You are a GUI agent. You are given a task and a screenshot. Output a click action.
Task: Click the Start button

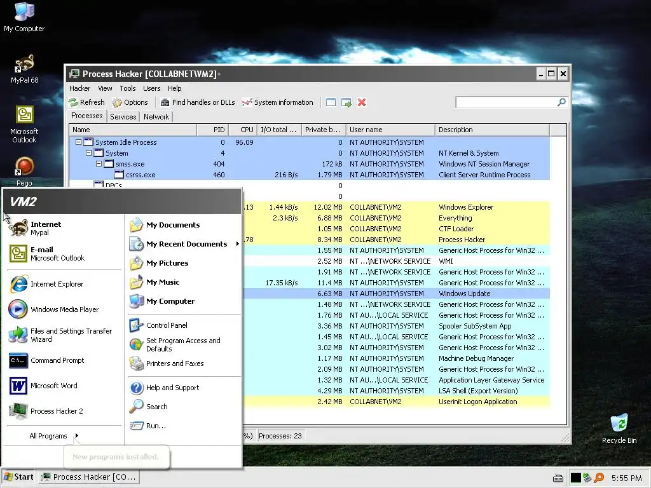(18, 477)
